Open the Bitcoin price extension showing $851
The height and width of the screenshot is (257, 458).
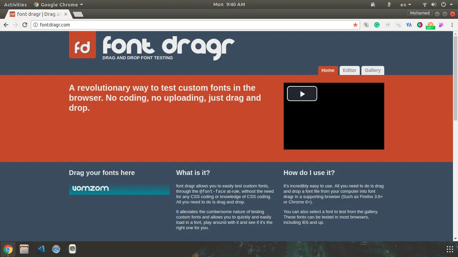[430, 26]
